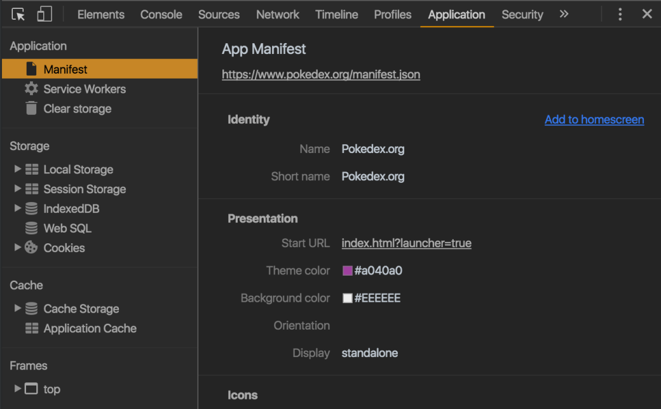Click the Pokedex.org Name value

click(x=372, y=149)
